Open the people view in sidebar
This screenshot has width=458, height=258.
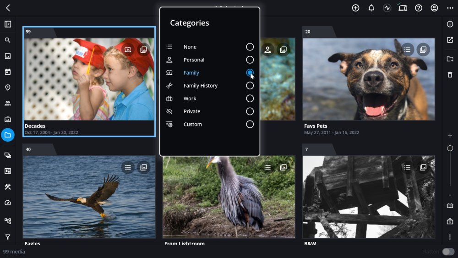8,104
